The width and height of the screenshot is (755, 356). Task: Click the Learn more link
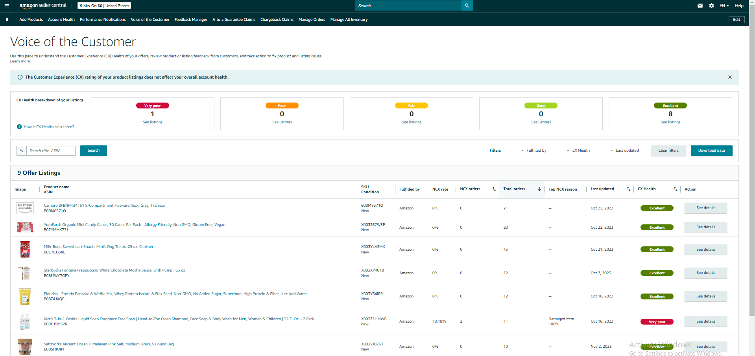(x=20, y=61)
